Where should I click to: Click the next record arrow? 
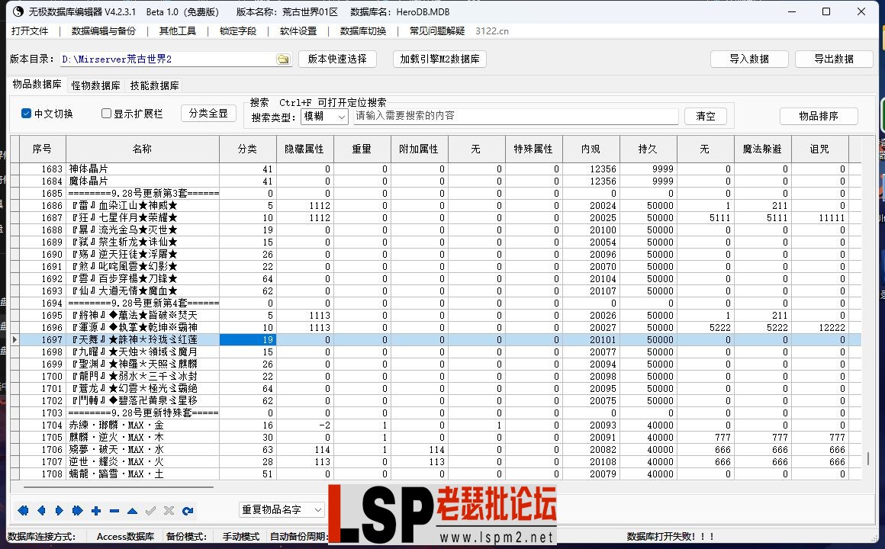click(59, 511)
